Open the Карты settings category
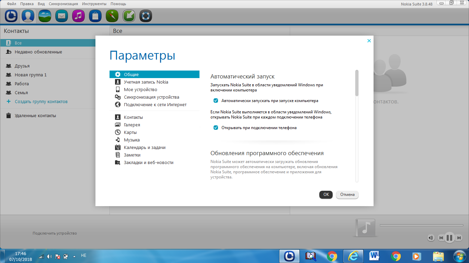469x263 pixels. click(155, 132)
